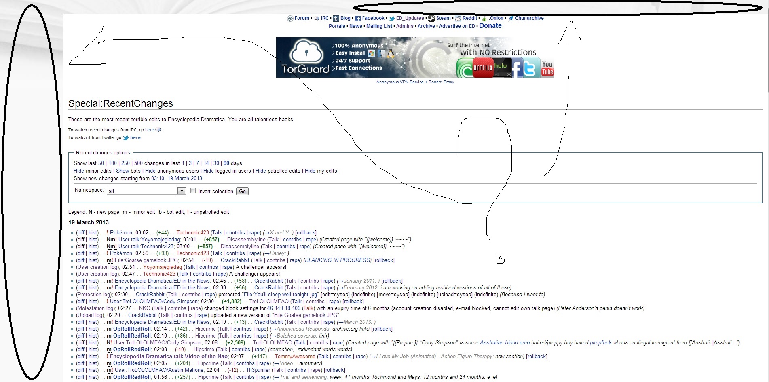
Task: Open the Namespace dropdown
Action: coord(182,191)
